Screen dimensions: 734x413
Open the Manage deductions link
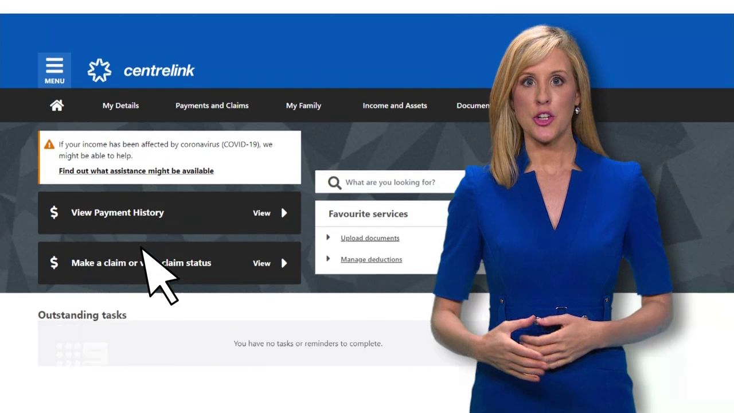(x=371, y=259)
